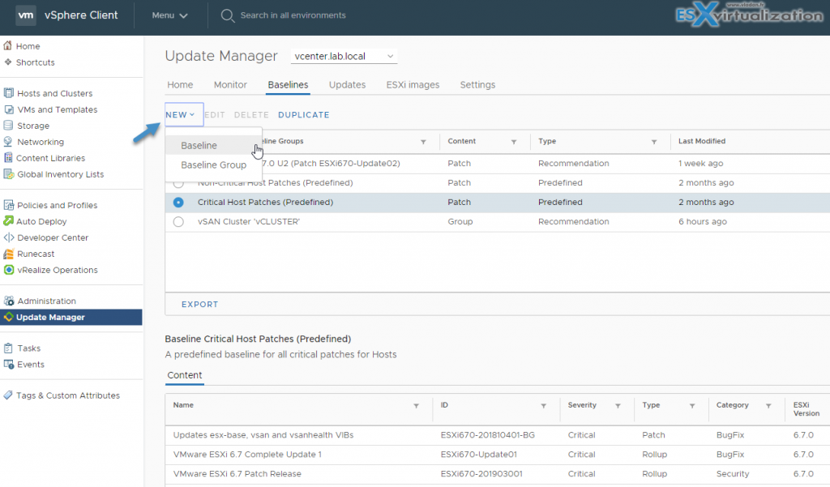Open the Storage icon in navigation
Screen dimensions: 830x487
click(x=9, y=126)
